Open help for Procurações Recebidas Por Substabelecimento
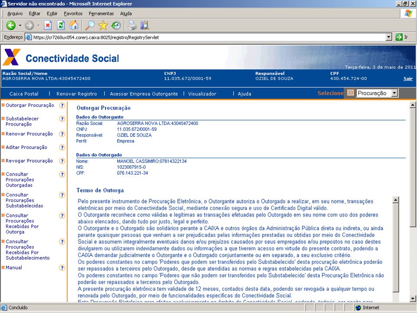The height and width of the screenshot is (313, 417). click(x=62, y=242)
